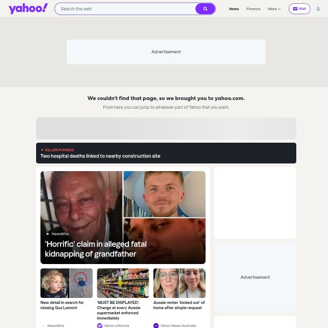The image size is (328, 328).
Task: Click the Mail envelope icon
Action: 295,9
